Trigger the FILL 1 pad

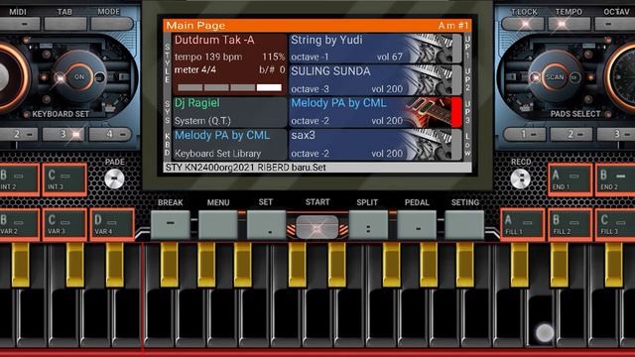click(x=523, y=225)
